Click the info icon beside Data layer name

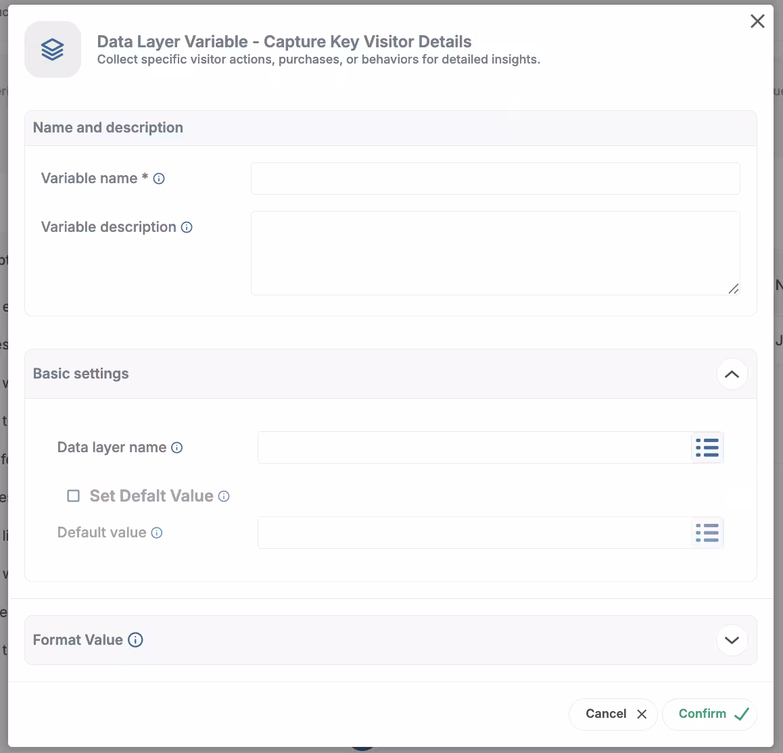[176, 447]
